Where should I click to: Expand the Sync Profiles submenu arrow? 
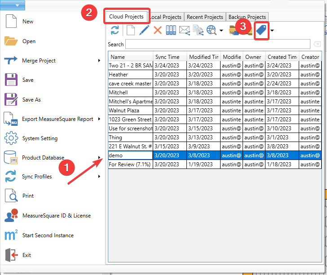tap(99, 177)
